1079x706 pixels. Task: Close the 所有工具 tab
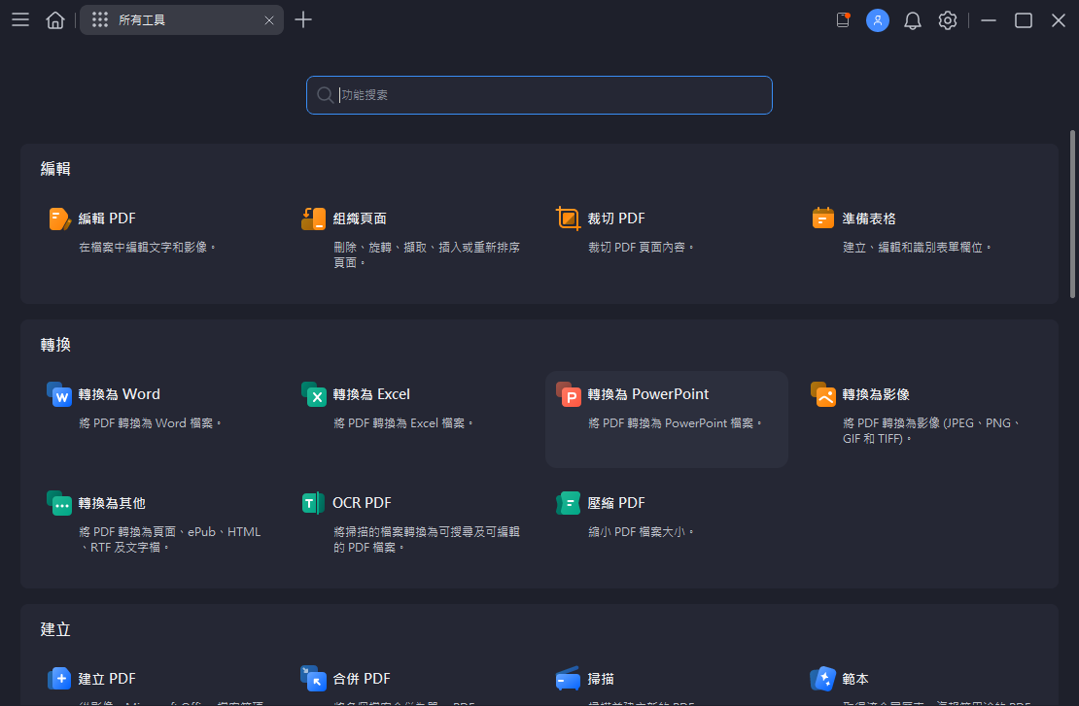point(269,20)
